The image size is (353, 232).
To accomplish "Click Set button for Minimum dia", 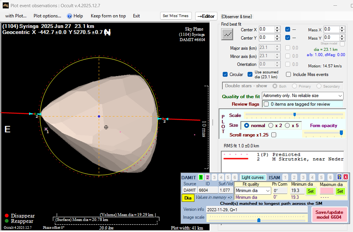I will click(x=310, y=191).
